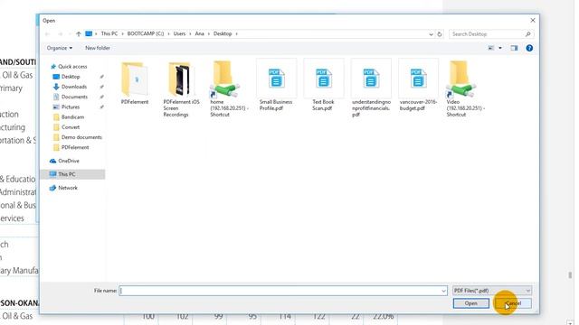The height and width of the screenshot is (325, 579).
Task: Change view with the view icon
Action: pyautogui.click(x=491, y=48)
